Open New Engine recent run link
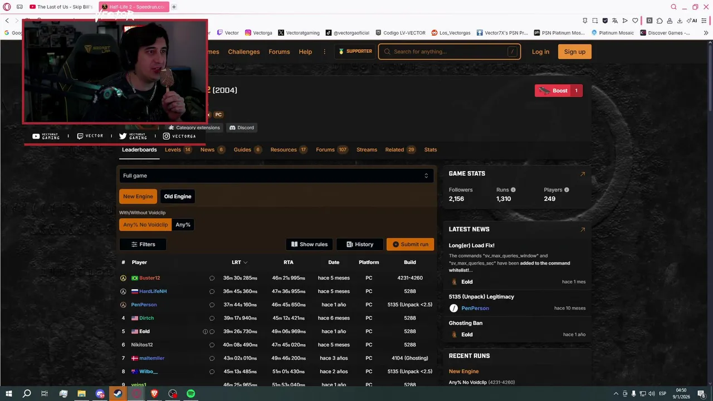Screen dimensions: 713x401 pos(463,371)
